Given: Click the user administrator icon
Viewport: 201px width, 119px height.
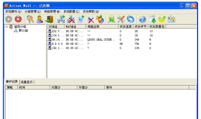Looking at the screenshot, I should 40,19.
